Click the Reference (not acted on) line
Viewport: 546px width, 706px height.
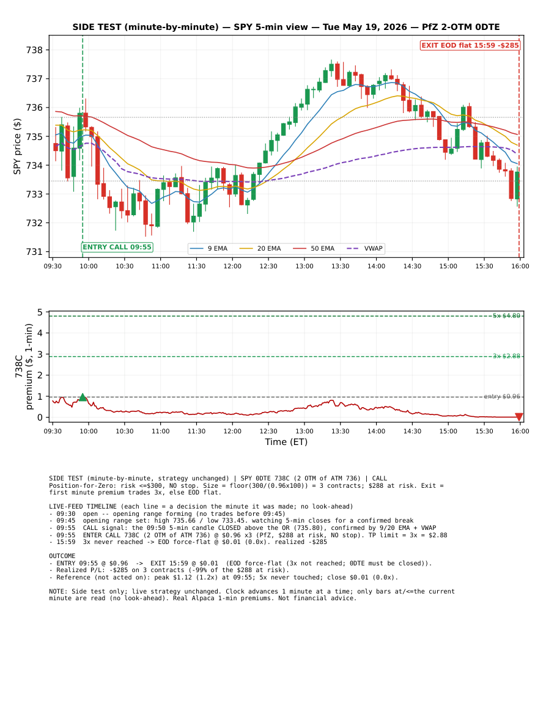tap(223, 577)
